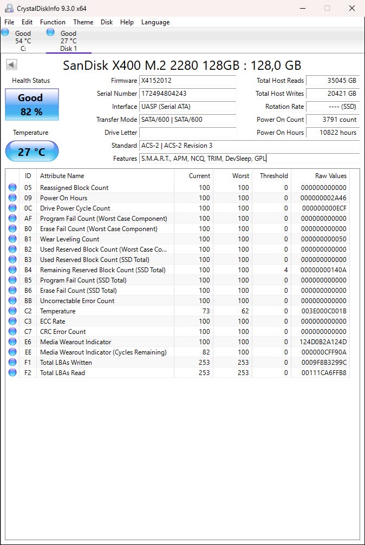Click the blue status orb for Disk 1
Screen dimensions: 365x545
pos(50,32)
